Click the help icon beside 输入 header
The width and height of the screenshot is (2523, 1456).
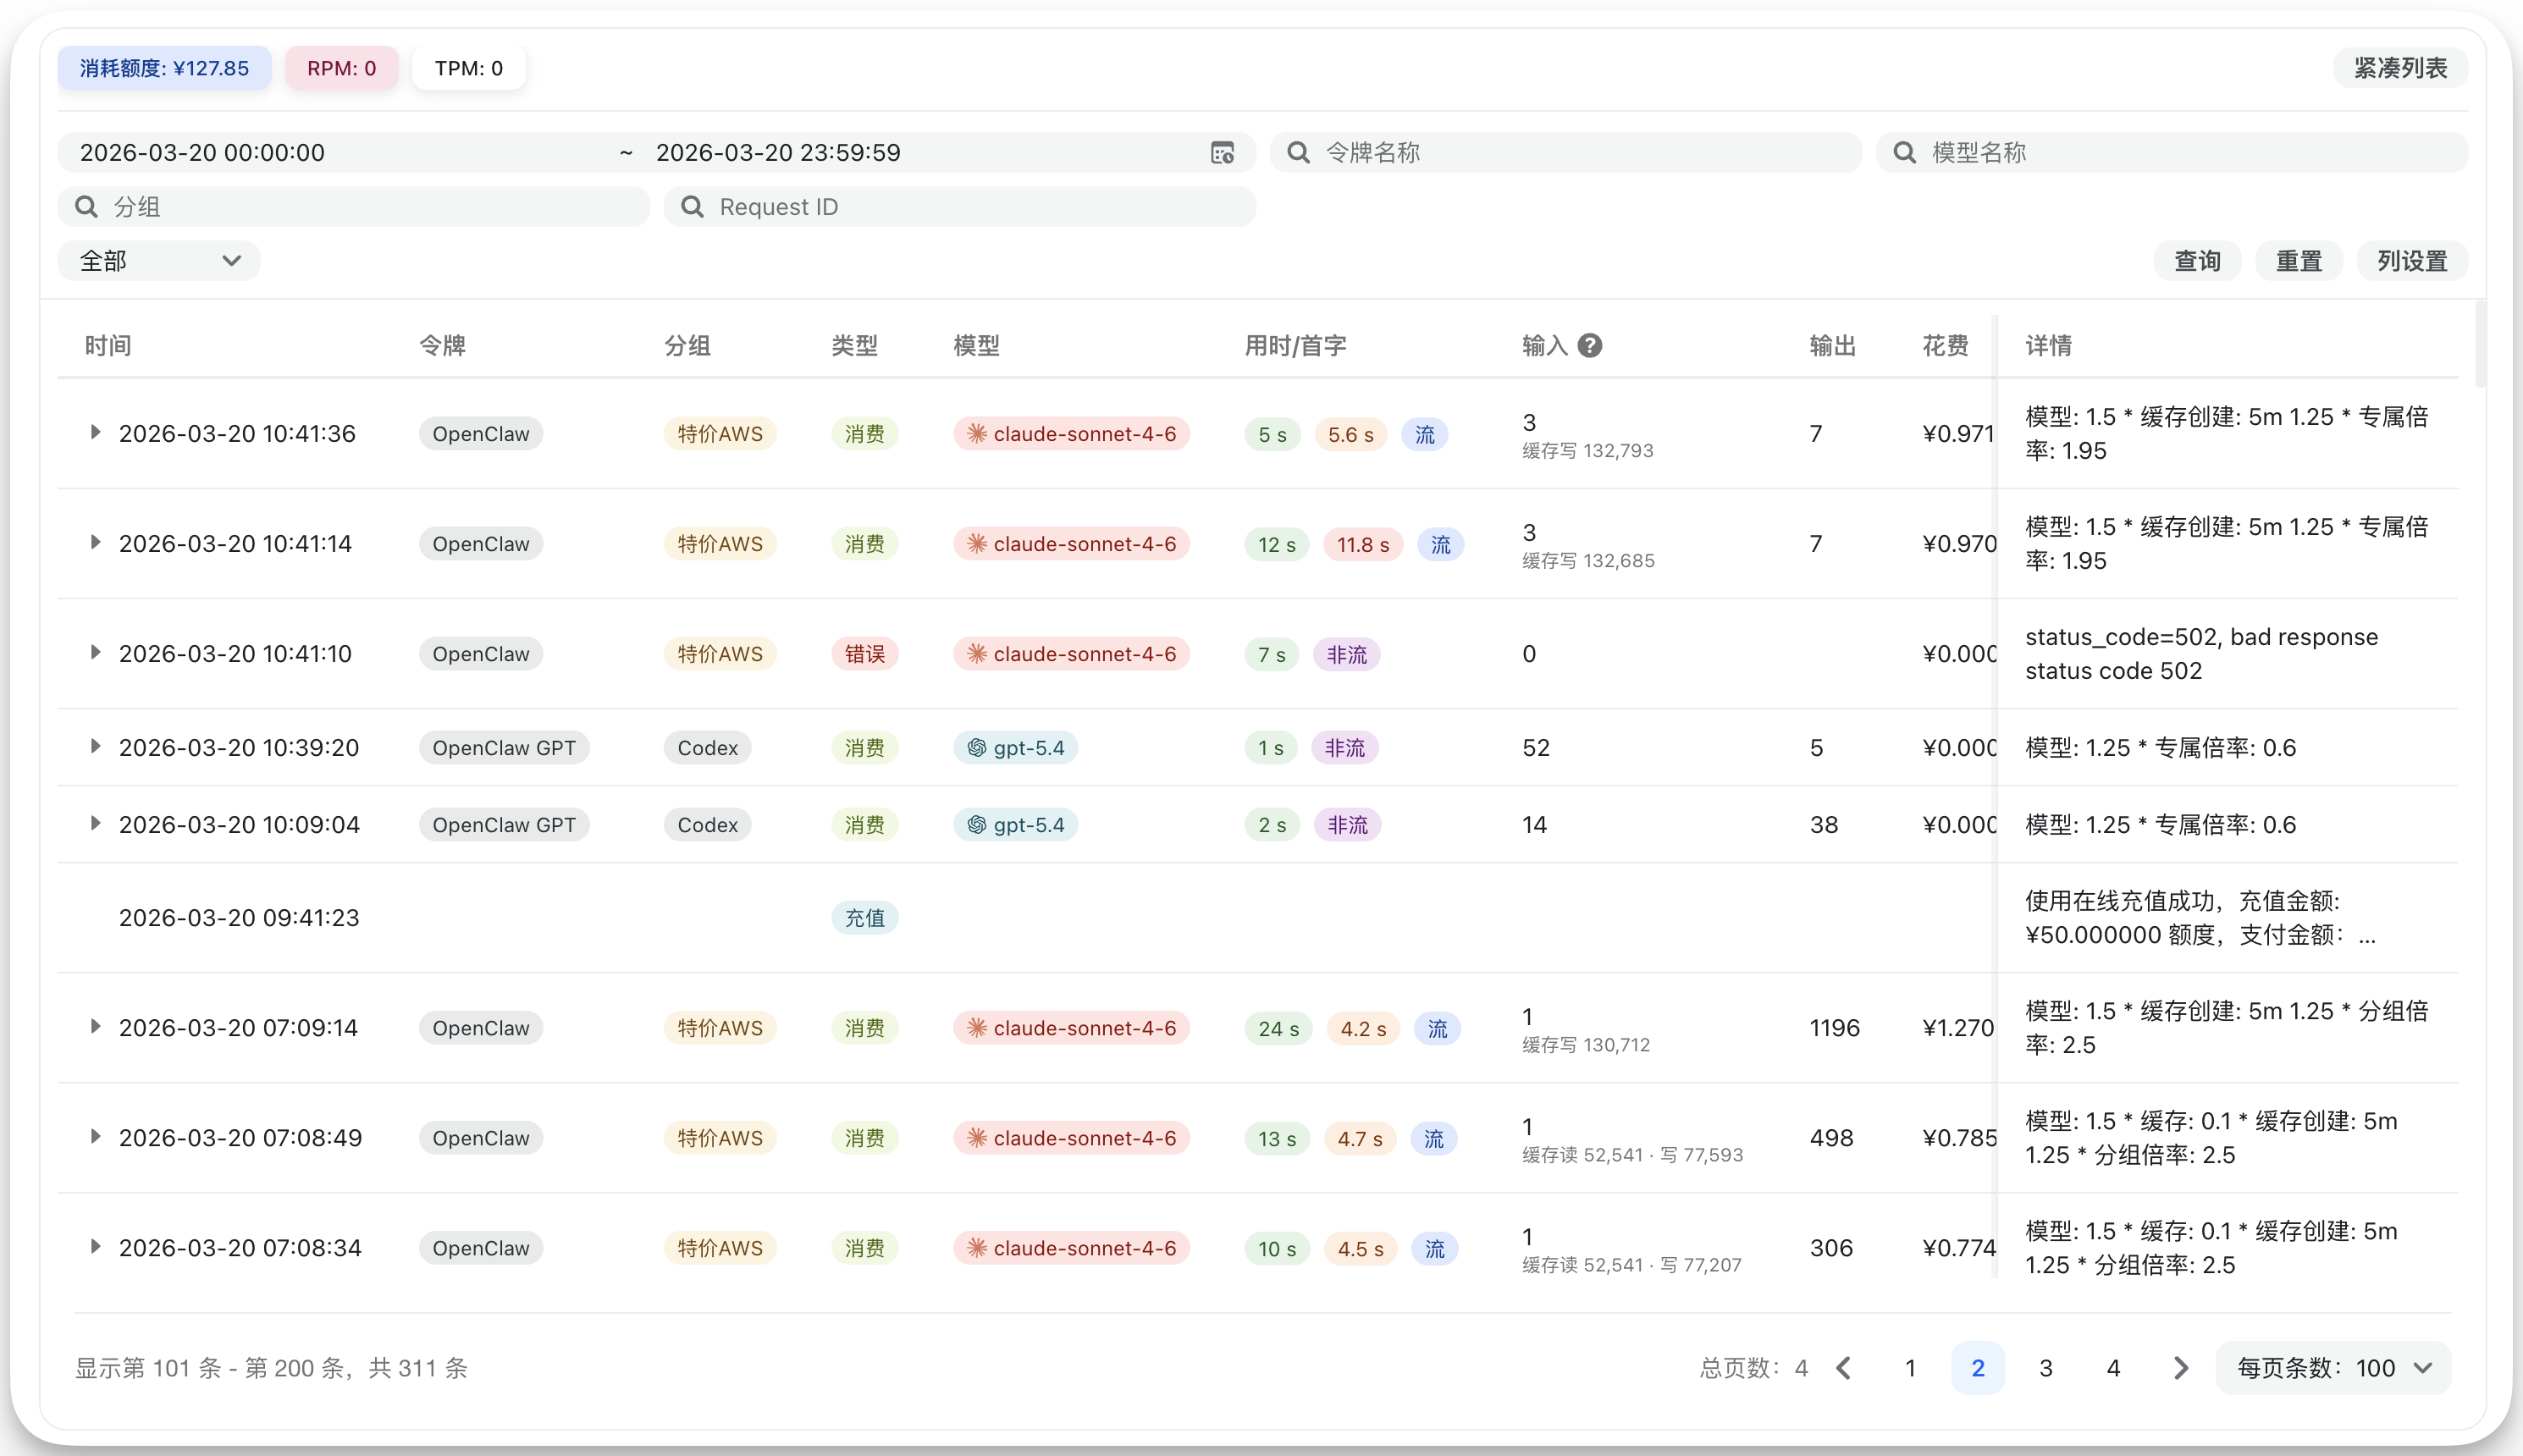coord(1589,345)
